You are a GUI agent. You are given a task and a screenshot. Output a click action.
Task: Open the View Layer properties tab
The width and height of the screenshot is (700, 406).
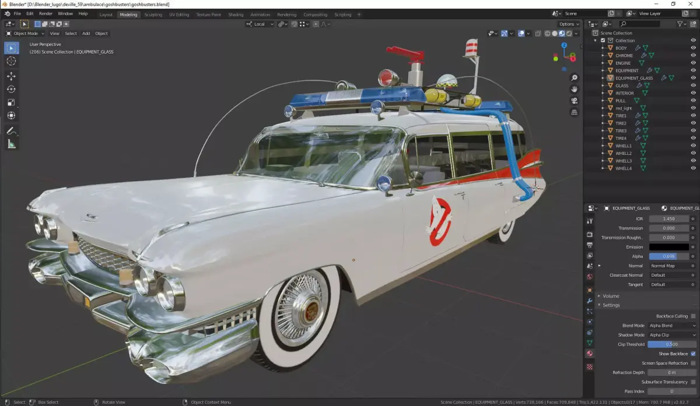(x=590, y=255)
